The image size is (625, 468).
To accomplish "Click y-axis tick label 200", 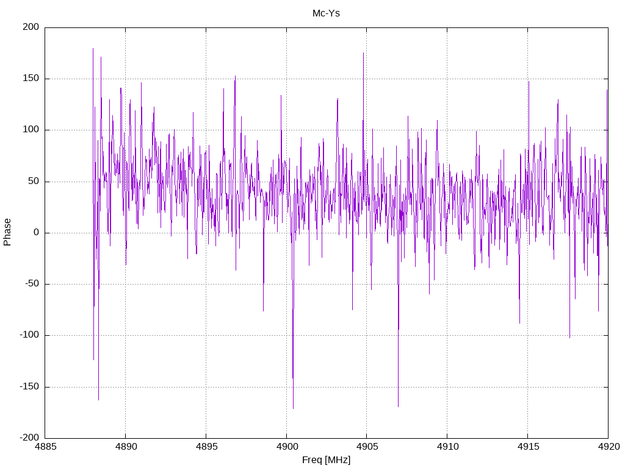I will pos(31,27).
